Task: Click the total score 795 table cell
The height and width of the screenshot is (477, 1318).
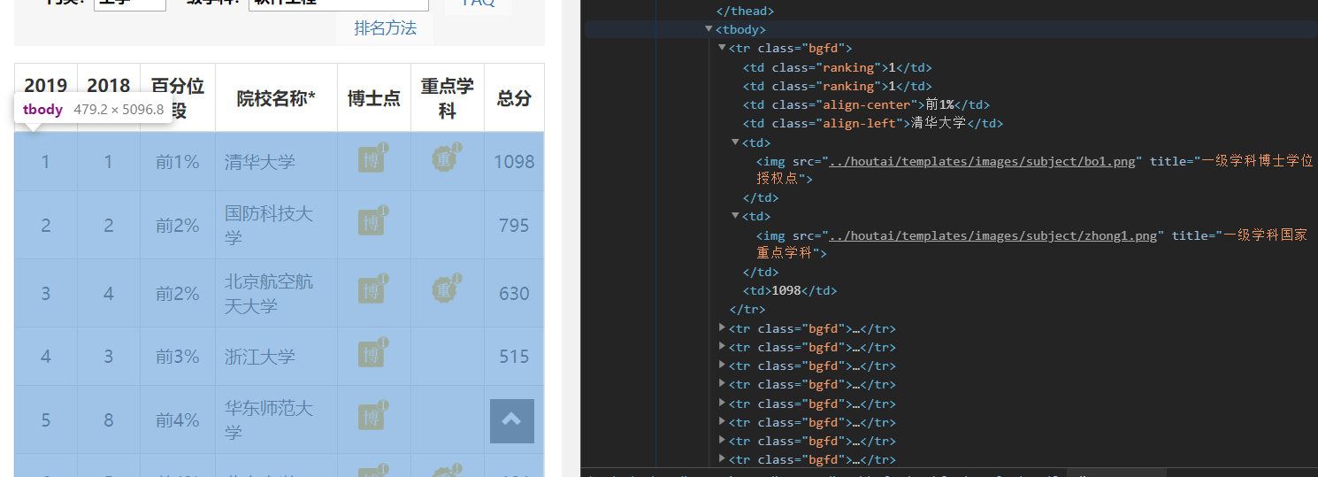Action: [514, 225]
